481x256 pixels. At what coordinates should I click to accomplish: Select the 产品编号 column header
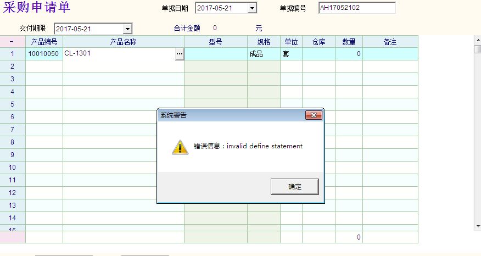[x=44, y=42]
